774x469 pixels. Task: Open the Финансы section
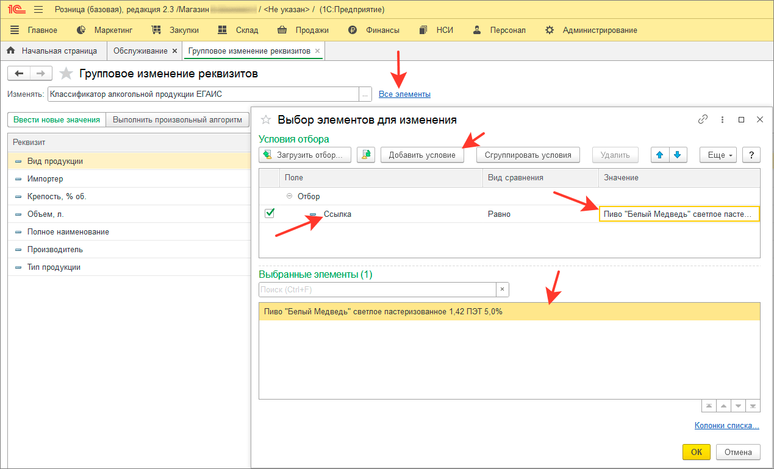pos(374,30)
